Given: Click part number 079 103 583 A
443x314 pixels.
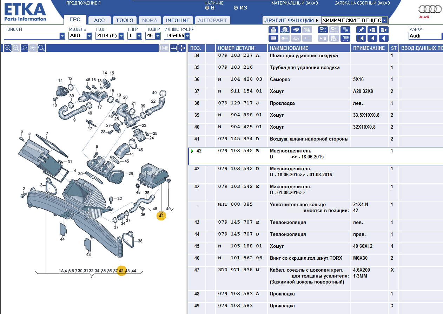Looking at the screenshot, I should (x=238, y=294).
